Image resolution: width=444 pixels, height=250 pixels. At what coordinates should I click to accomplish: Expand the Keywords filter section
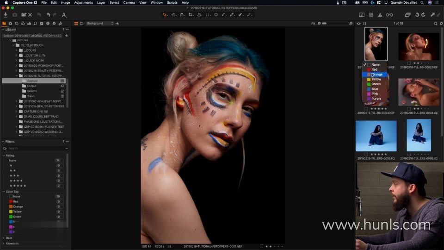[3, 243]
